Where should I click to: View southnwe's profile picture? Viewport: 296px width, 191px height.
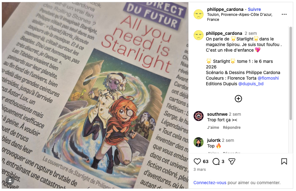(x=199, y=116)
